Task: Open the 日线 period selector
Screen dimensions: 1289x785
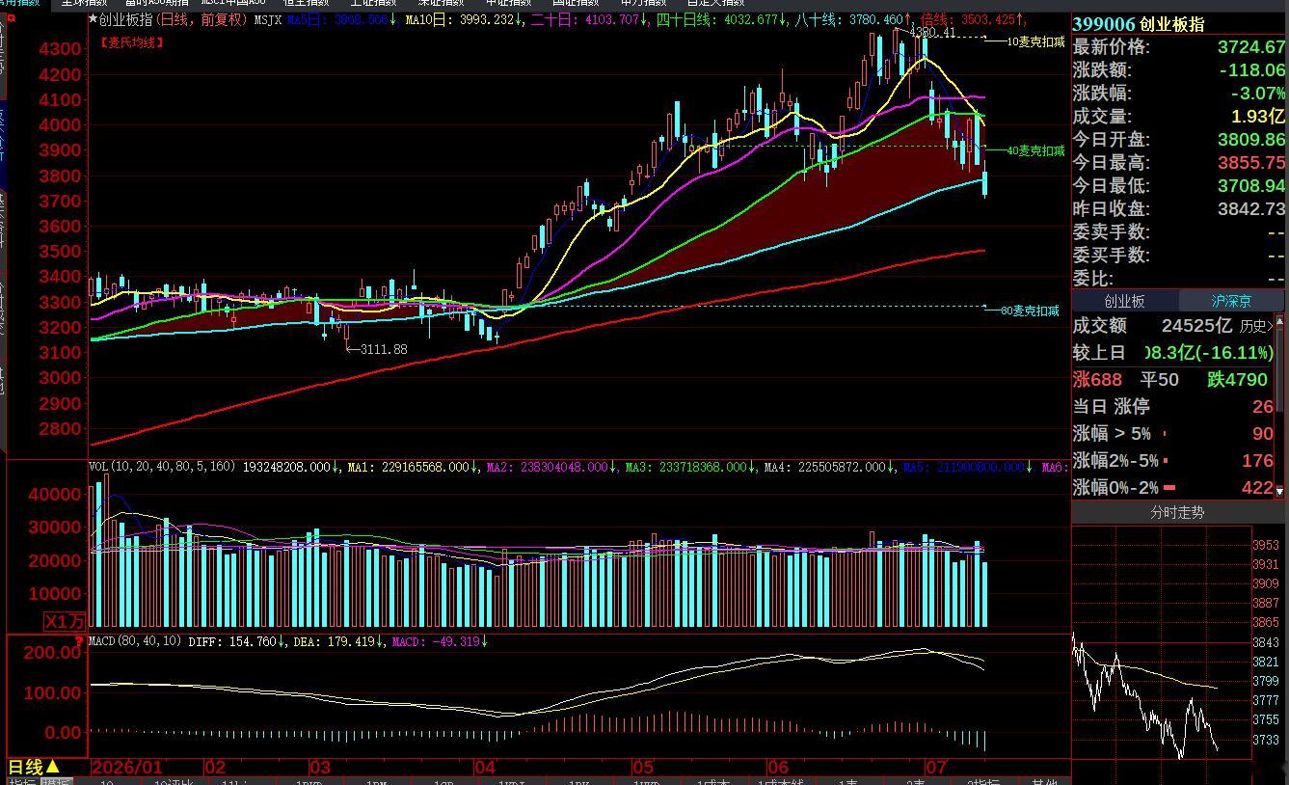Action: tap(35, 767)
